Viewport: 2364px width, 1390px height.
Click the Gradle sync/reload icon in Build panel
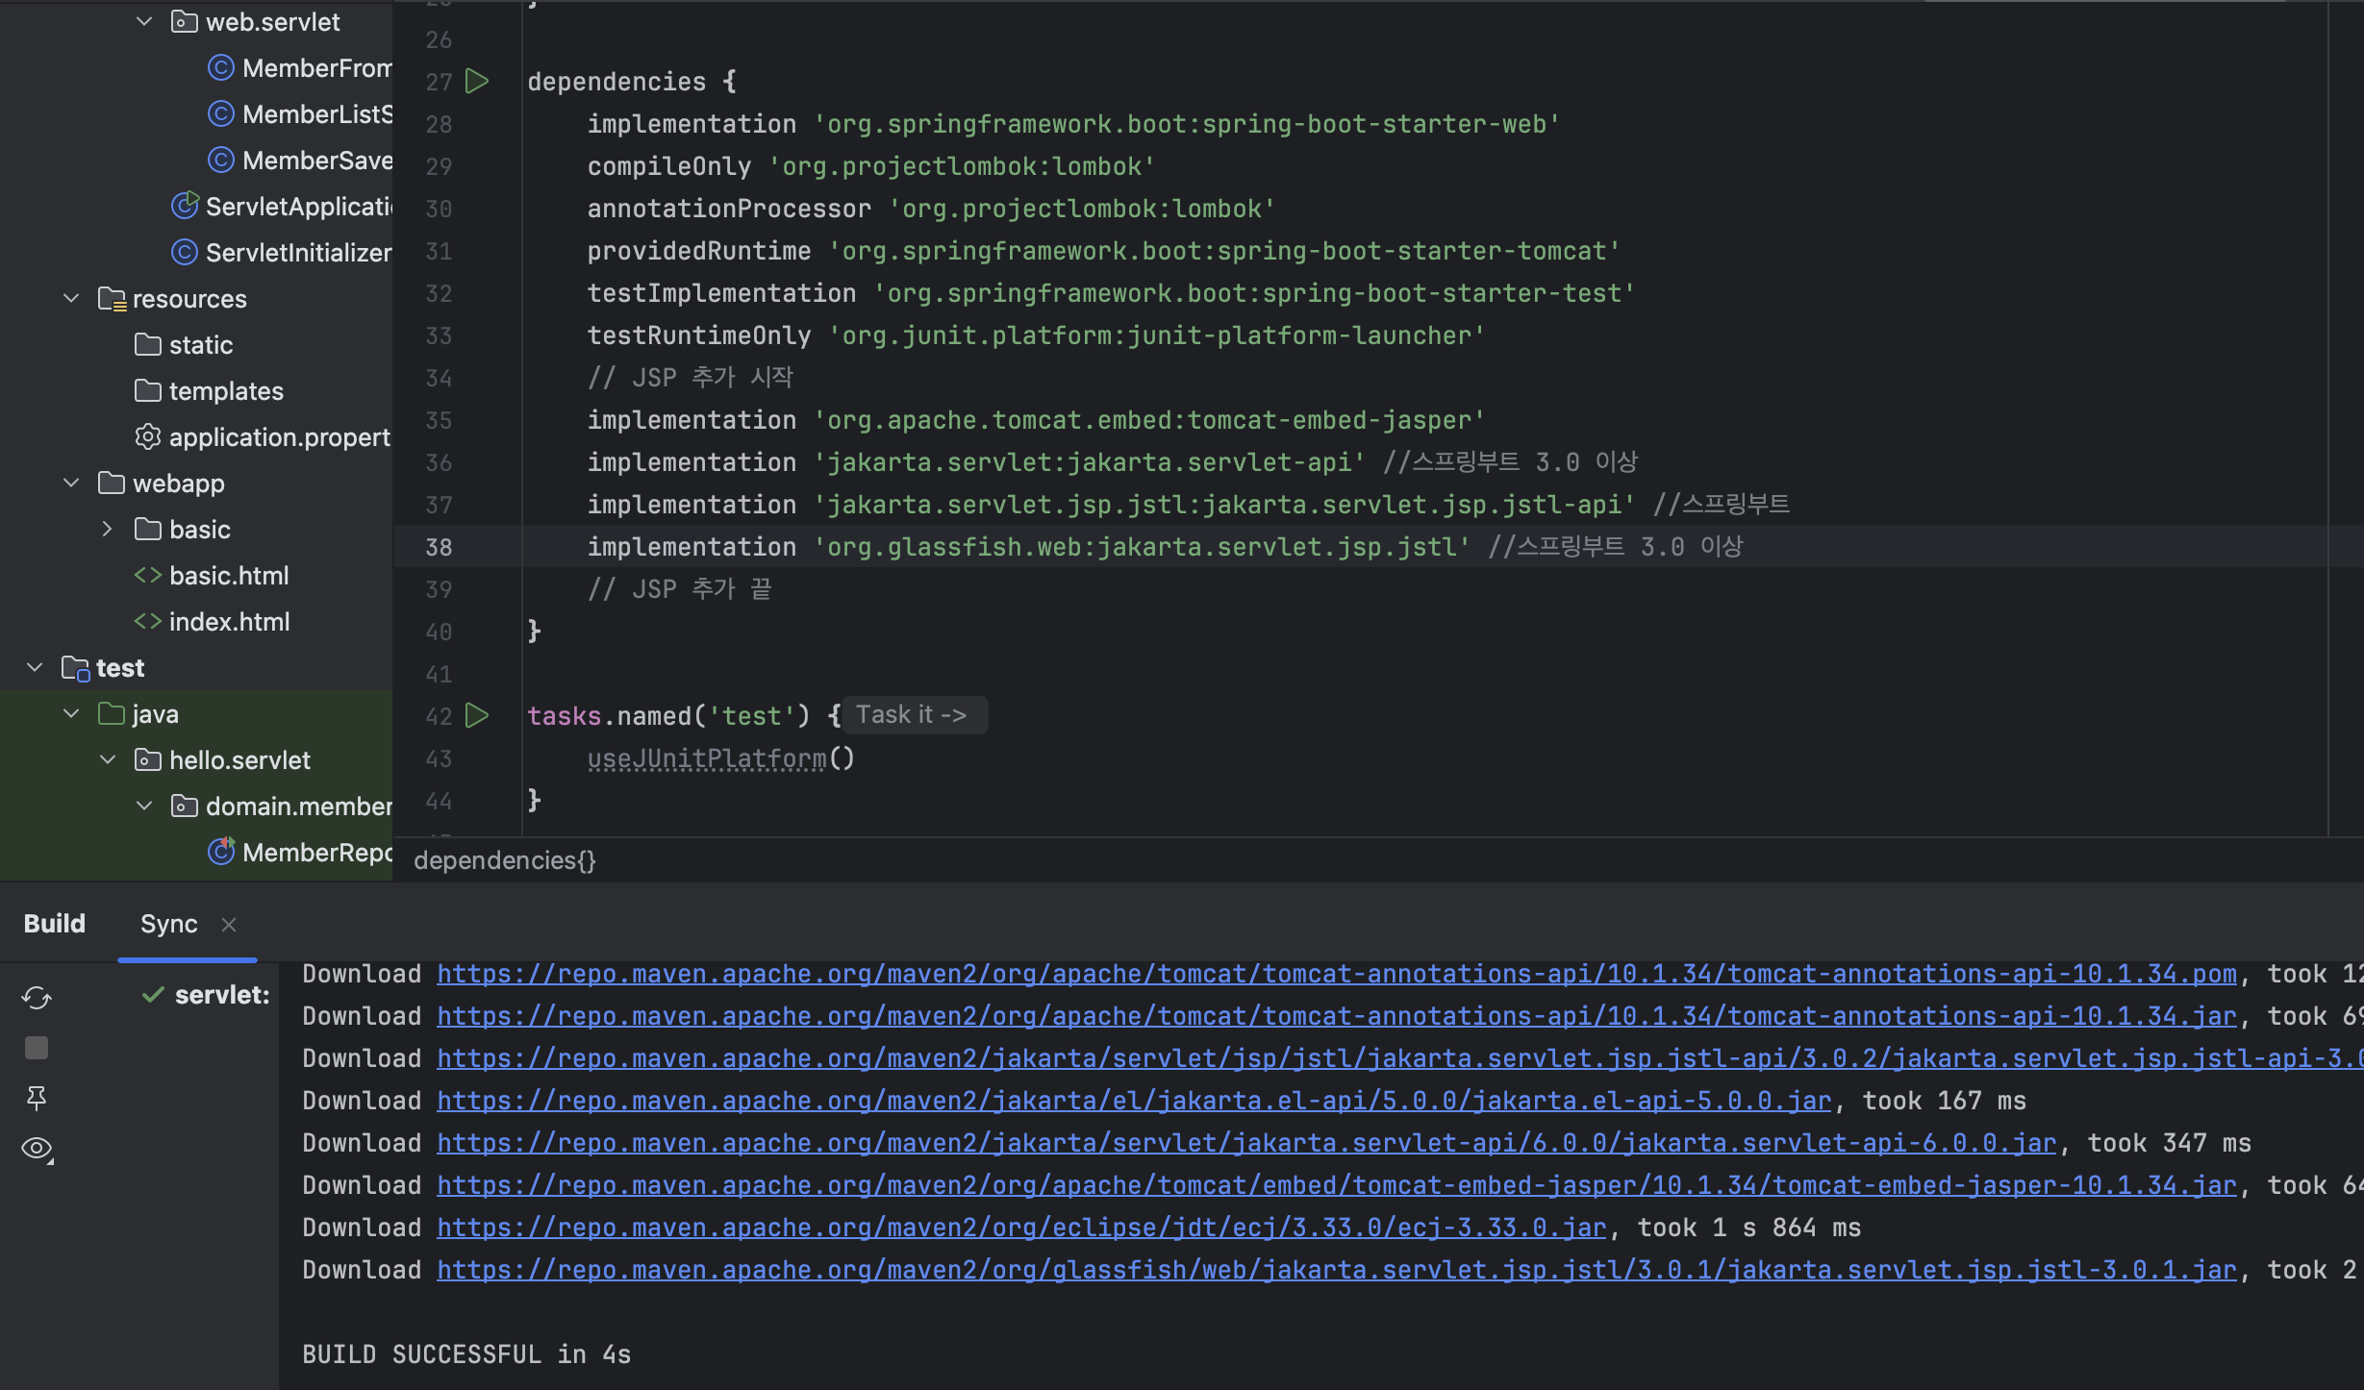[37, 998]
